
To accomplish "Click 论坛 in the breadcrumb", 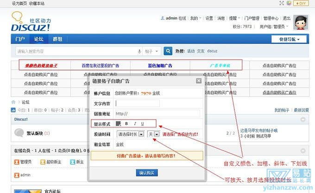I will pos(25,102).
